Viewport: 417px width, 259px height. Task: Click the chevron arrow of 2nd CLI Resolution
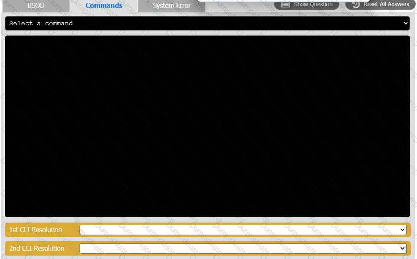pyautogui.click(x=402, y=248)
